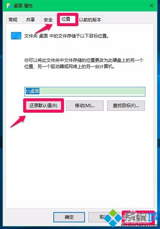The image size is (160, 229).
Task: Click the paragraph about changing storage location
Action: coord(84,63)
